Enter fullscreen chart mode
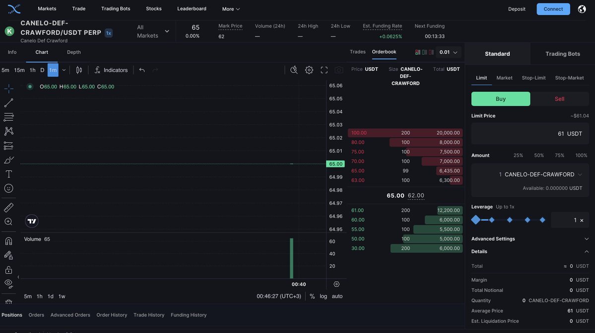595x333 pixels. (324, 70)
